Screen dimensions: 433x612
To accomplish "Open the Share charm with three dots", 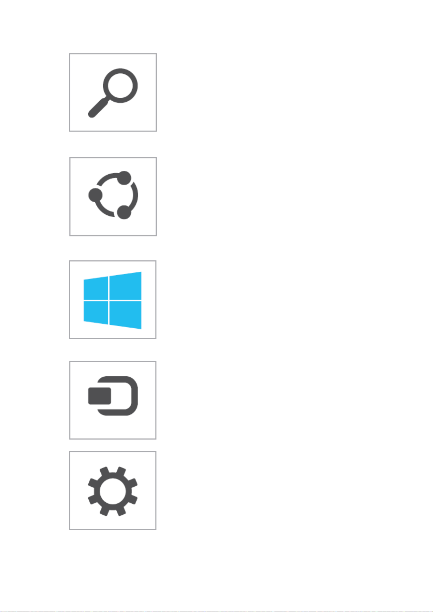I will pyautogui.click(x=113, y=196).
